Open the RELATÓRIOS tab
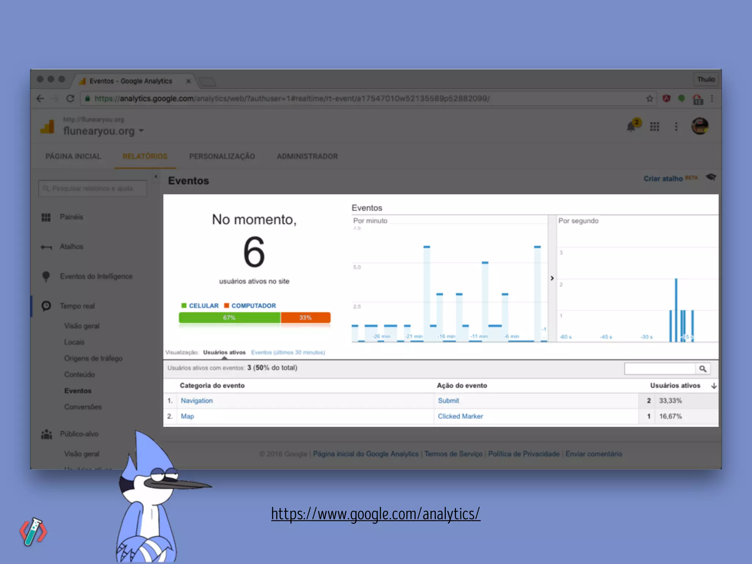 click(145, 156)
